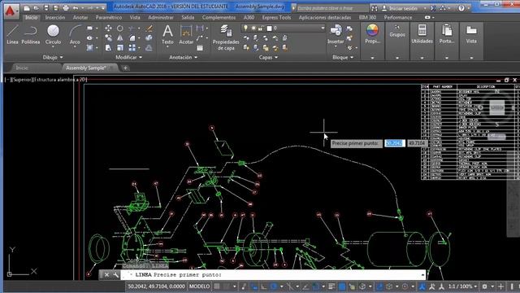Click the customize wrench in command line
Image resolution: width=520 pixels, height=293 pixels.
pyautogui.click(x=115, y=275)
